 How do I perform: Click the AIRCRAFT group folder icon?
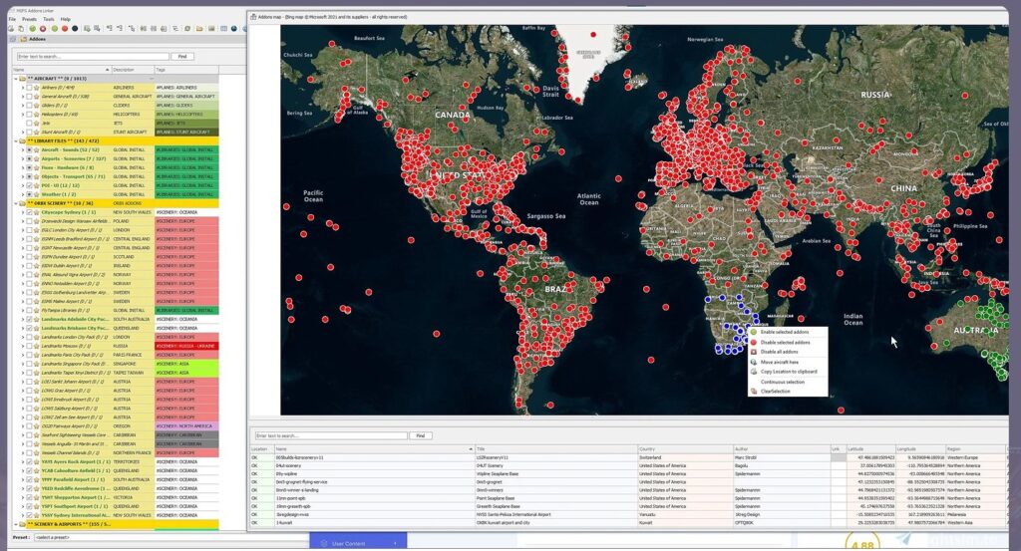coord(22,79)
